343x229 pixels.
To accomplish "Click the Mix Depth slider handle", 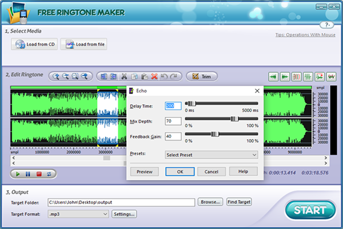I will 233,119.
